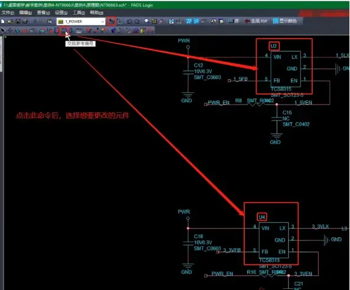
Task: Open the 编辑 menu
Action: click(25, 12)
